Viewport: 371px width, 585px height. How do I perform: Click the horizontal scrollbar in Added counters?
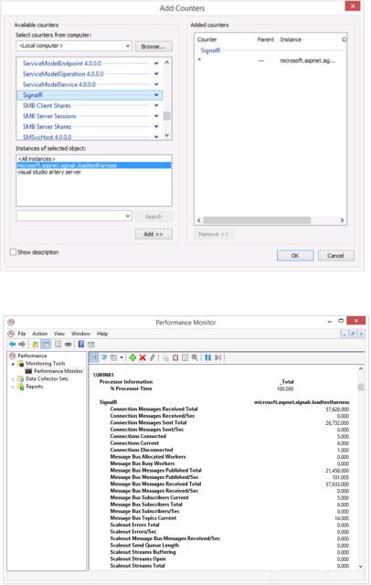pyautogui.click(x=257, y=220)
